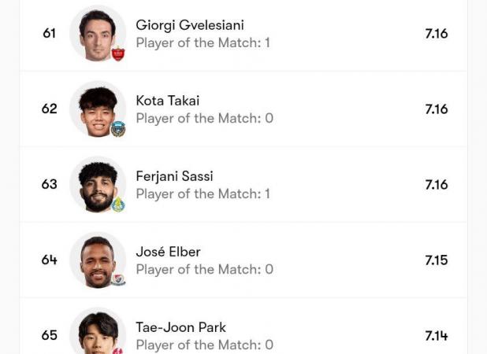The width and height of the screenshot is (487, 354).
Task: Open José Elber's player photo
Action: coord(98,260)
